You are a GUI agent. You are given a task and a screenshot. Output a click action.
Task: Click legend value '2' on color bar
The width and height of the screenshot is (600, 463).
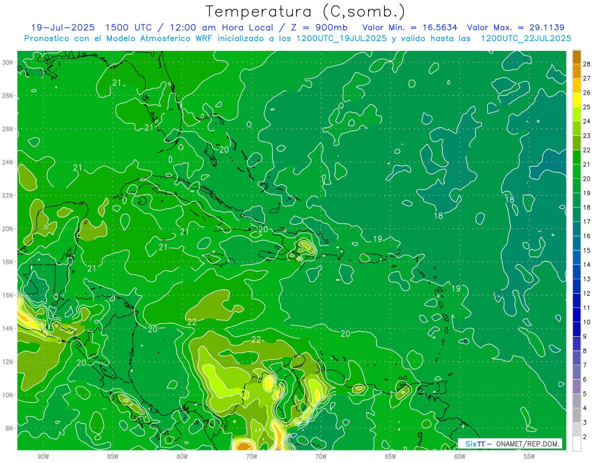click(585, 438)
